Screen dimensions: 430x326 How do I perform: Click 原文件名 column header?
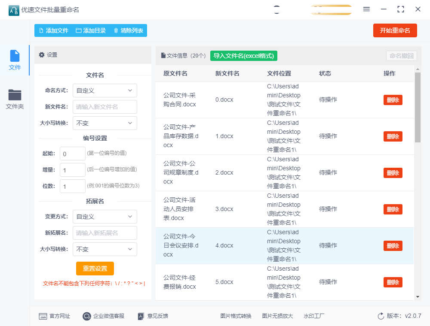pyautogui.click(x=175, y=73)
